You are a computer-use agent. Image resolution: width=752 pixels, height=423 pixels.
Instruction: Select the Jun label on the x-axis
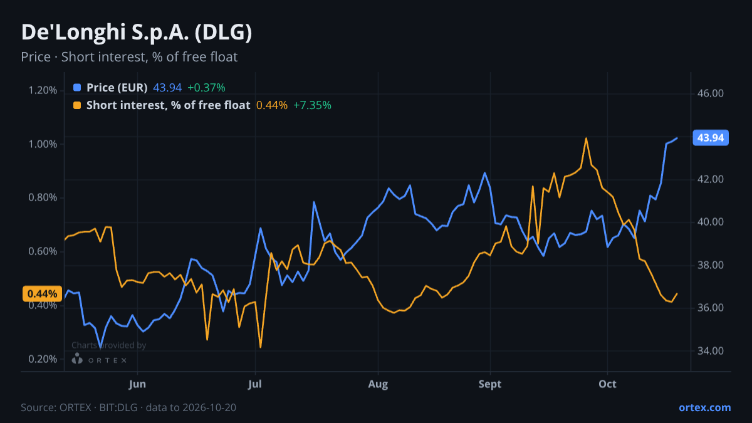coord(137,384)
